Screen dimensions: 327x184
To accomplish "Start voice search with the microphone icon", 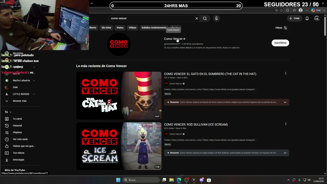I will click(216, 18).
